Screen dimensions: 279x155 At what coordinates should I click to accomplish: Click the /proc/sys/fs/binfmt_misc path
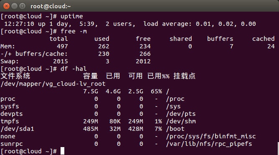(x=211, y=136)
